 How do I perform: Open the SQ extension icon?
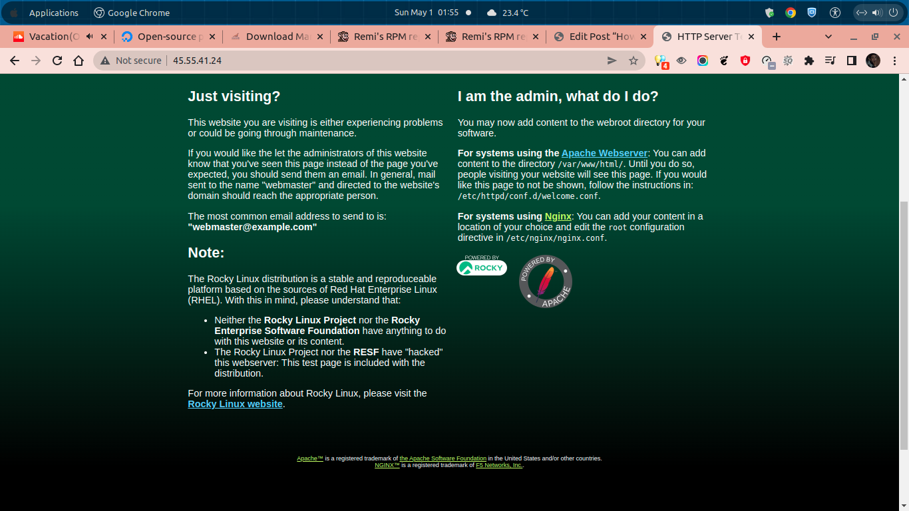(788, 61)
